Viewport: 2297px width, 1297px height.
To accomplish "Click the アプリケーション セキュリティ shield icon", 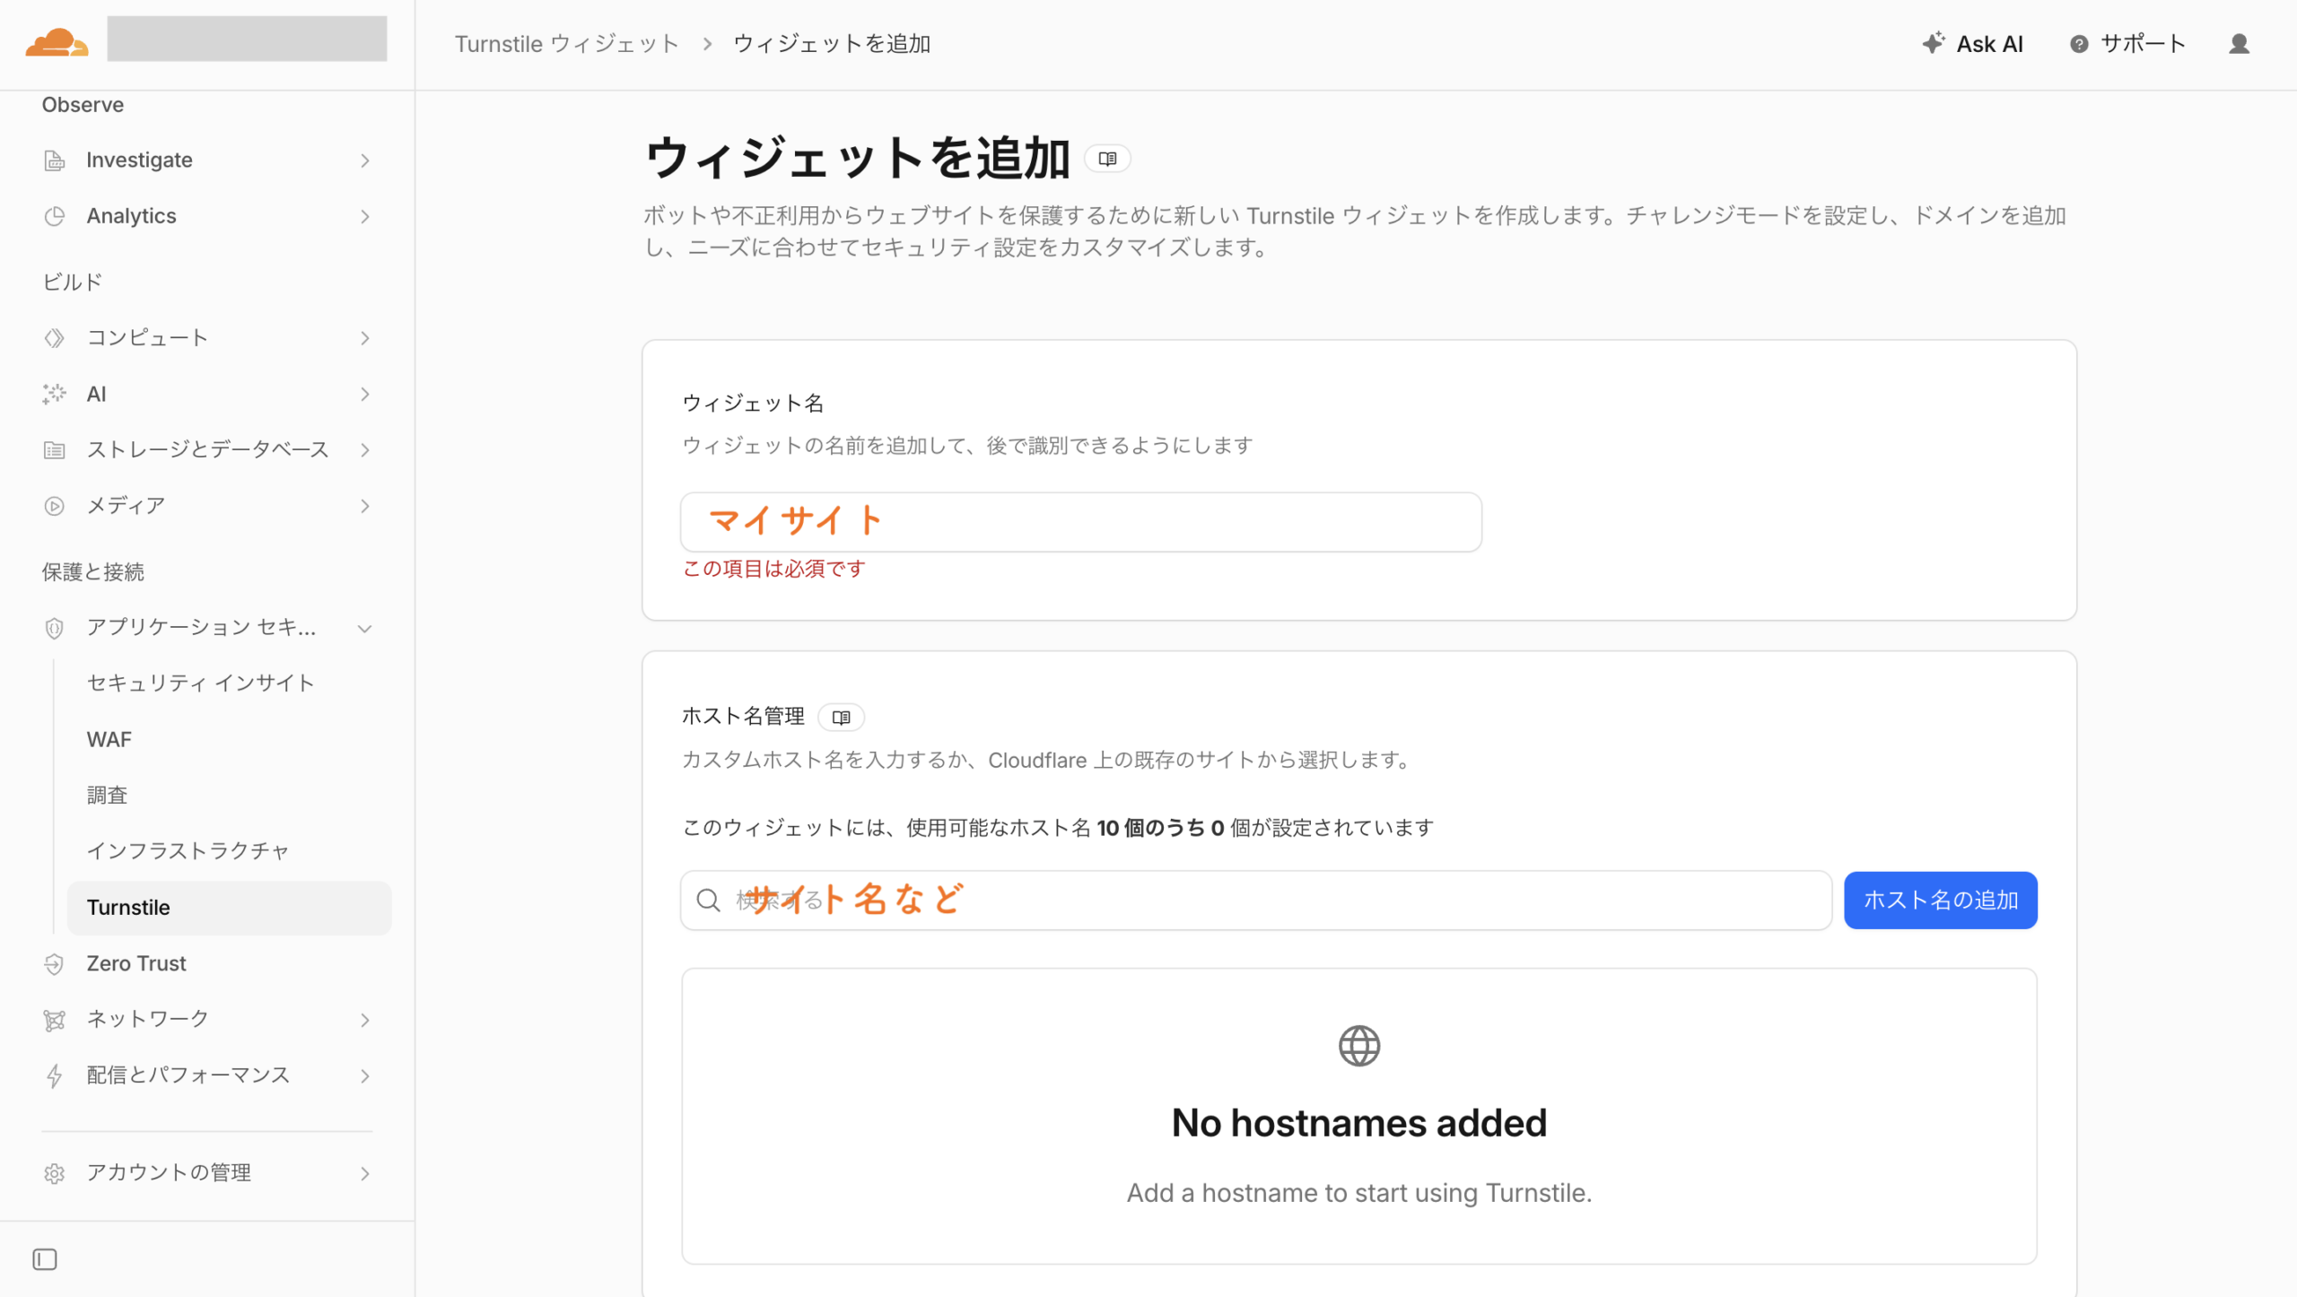I will (55, 628).
